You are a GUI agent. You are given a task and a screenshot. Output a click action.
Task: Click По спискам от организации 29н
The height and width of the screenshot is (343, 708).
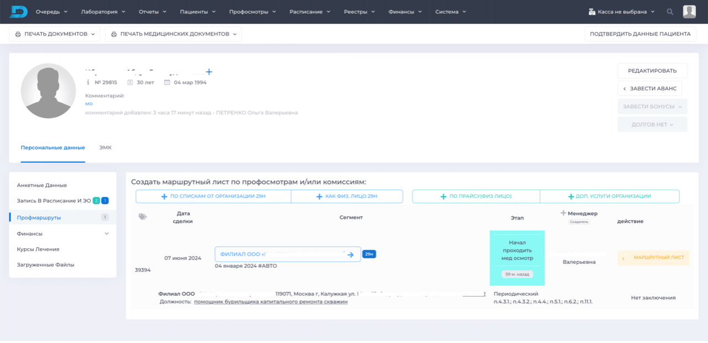point(213,196)
